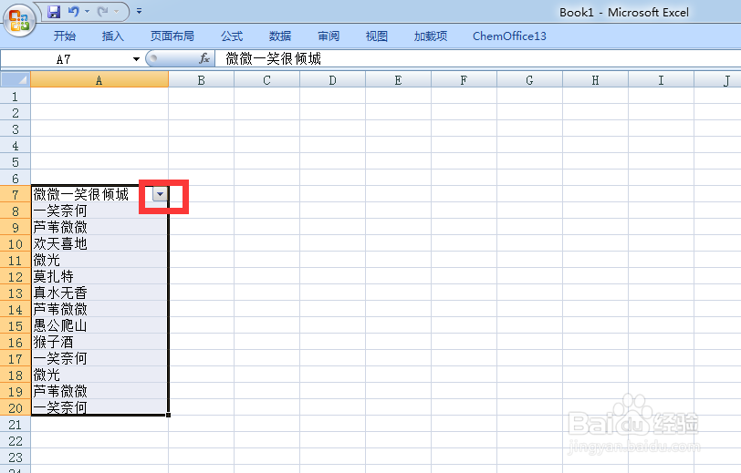Click the cell reading 真水无香
Screen dimensions: 741x473
(99, 293)
